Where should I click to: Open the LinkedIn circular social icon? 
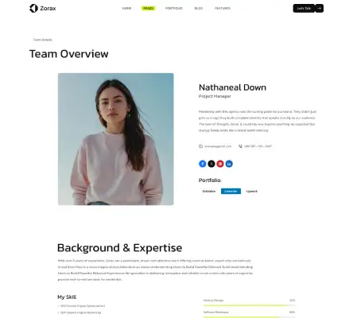pos(229,164)
